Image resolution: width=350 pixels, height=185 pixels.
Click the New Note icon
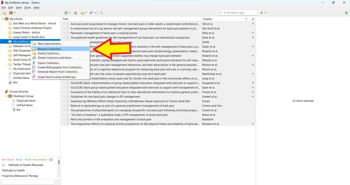[82, 13]
